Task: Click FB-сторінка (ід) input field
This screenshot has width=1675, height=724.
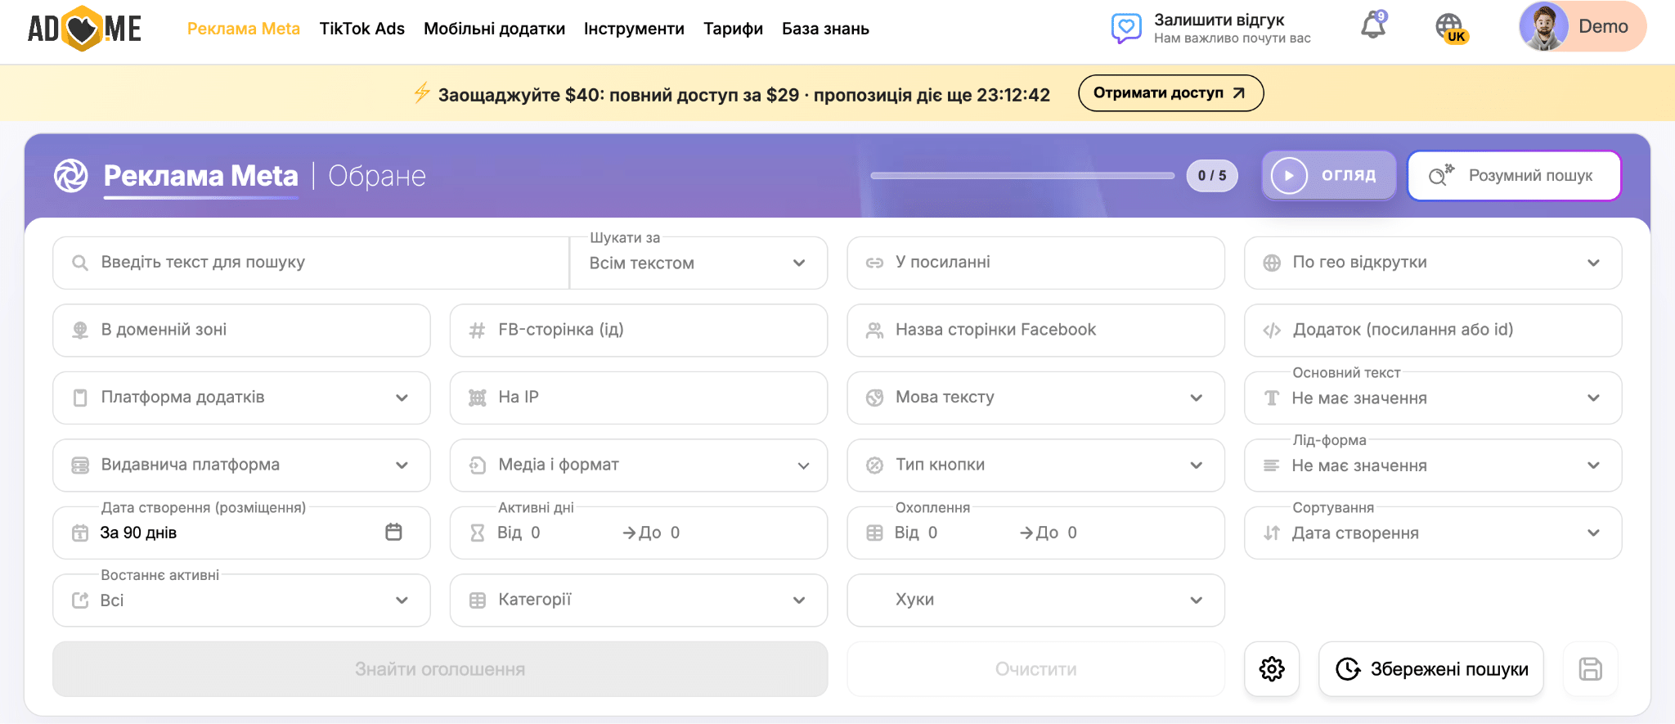Action: point(639,330)
